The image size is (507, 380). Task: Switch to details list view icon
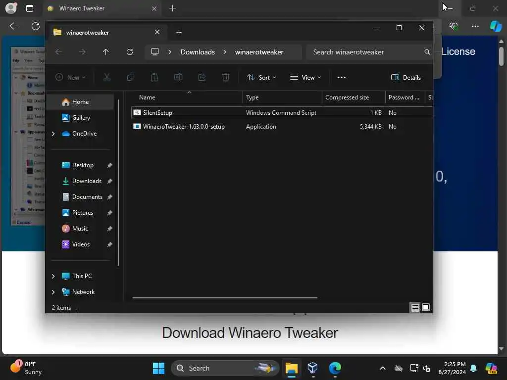415,307
